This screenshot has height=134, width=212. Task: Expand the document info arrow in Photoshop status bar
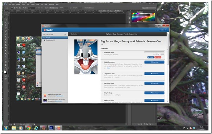tap(35, 124)
